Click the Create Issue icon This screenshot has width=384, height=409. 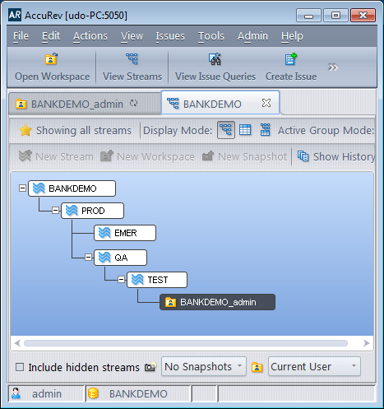click(x=290, y=58)
